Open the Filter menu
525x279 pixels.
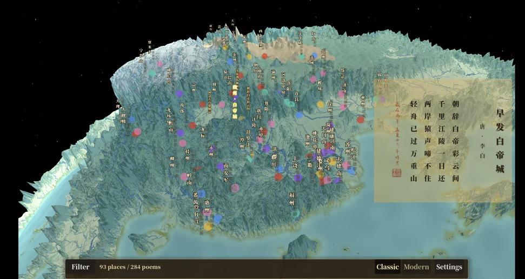(x=81, y=267)
